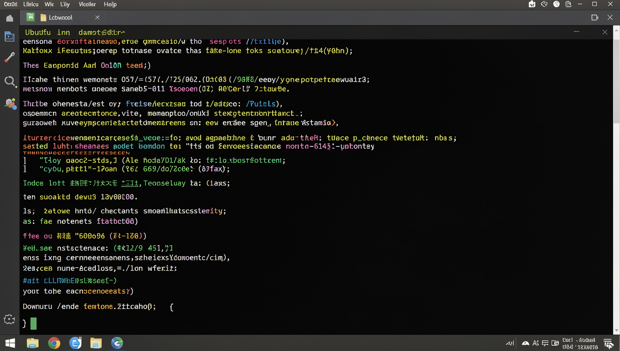Click the text 'Yell.see nstactenace:'
620x351 pixels.
coord(65,248)
